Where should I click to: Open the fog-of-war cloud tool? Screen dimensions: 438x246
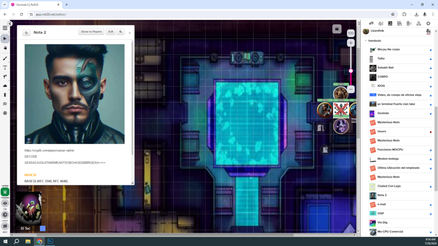click(5, 86)
